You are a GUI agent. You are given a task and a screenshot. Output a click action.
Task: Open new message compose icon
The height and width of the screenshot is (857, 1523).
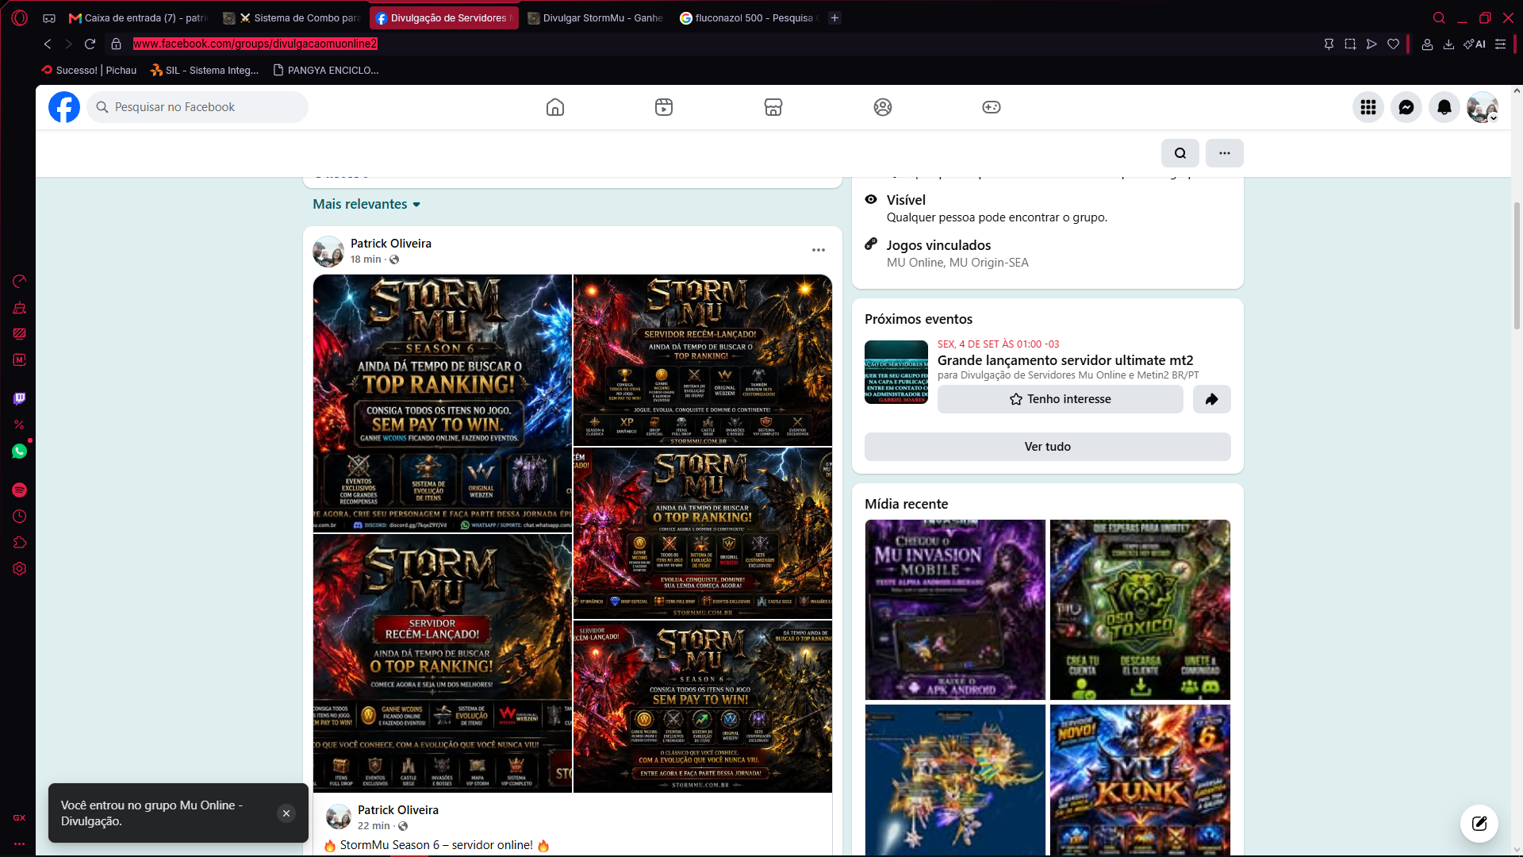(1479, 823)
